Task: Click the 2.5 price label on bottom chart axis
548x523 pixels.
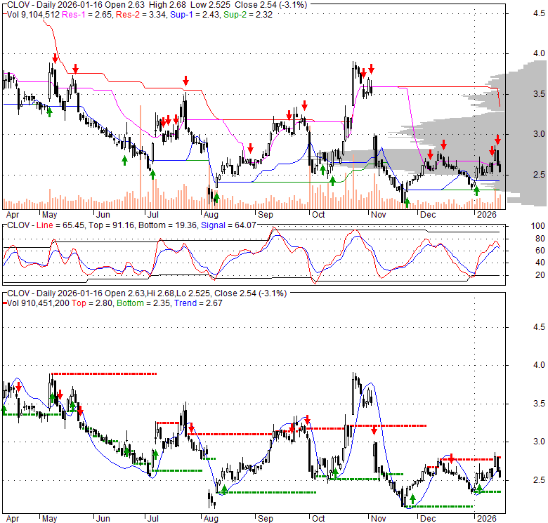Action: 539,480
